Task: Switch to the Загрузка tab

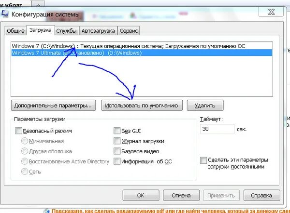Action: 41,30
